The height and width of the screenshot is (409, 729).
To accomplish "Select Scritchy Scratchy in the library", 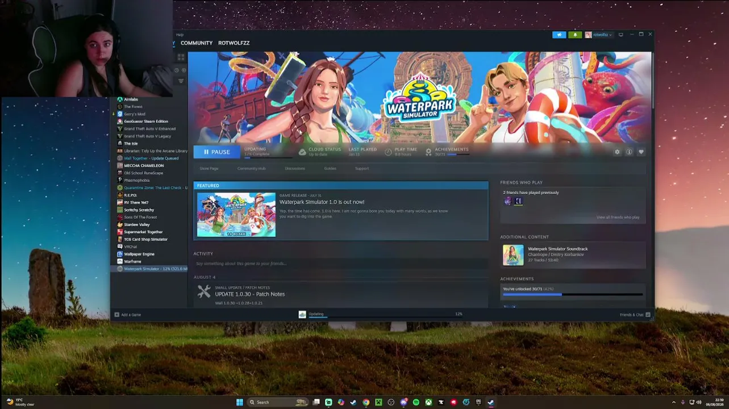I will point(149,210).
